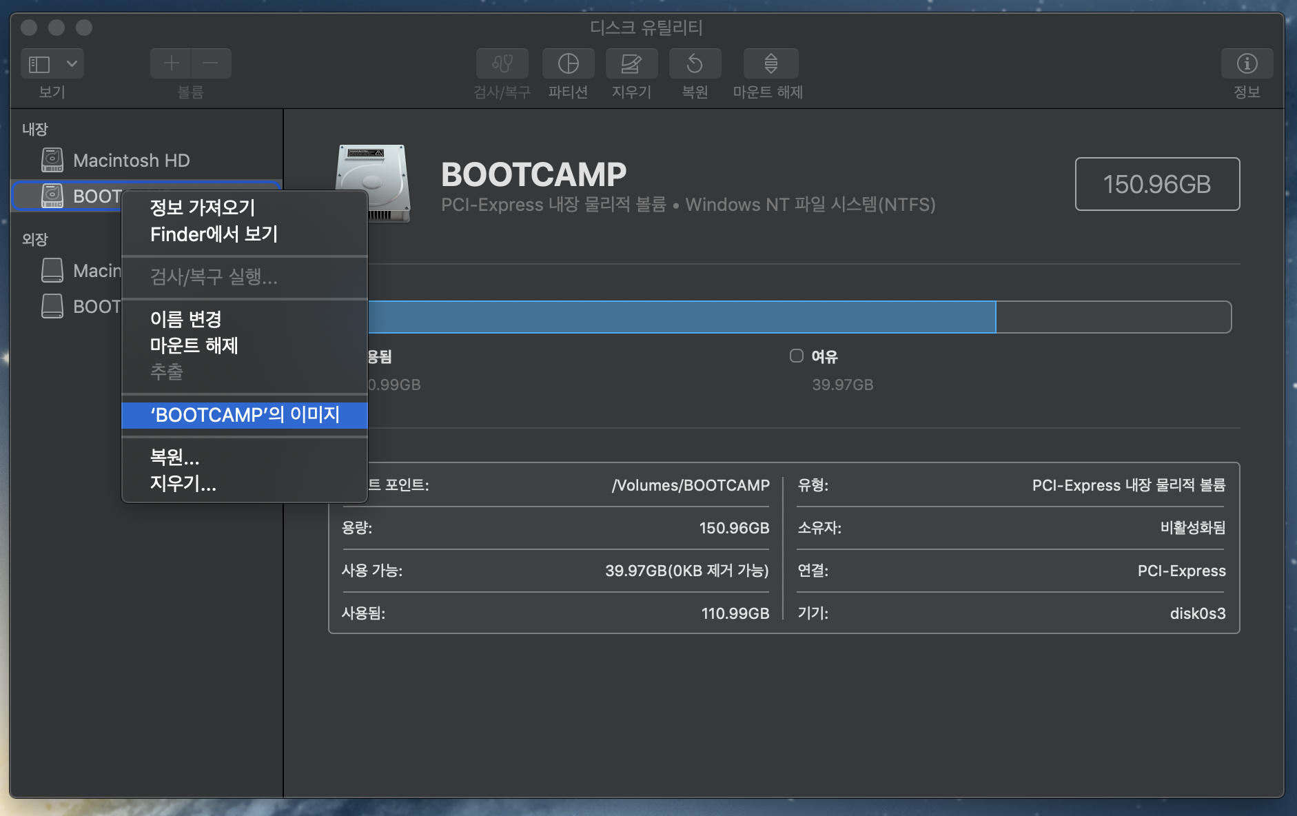1297x816 pixels.
Task: Click the 150.96GB capacity box
Action: click(x=1157, y=184)
